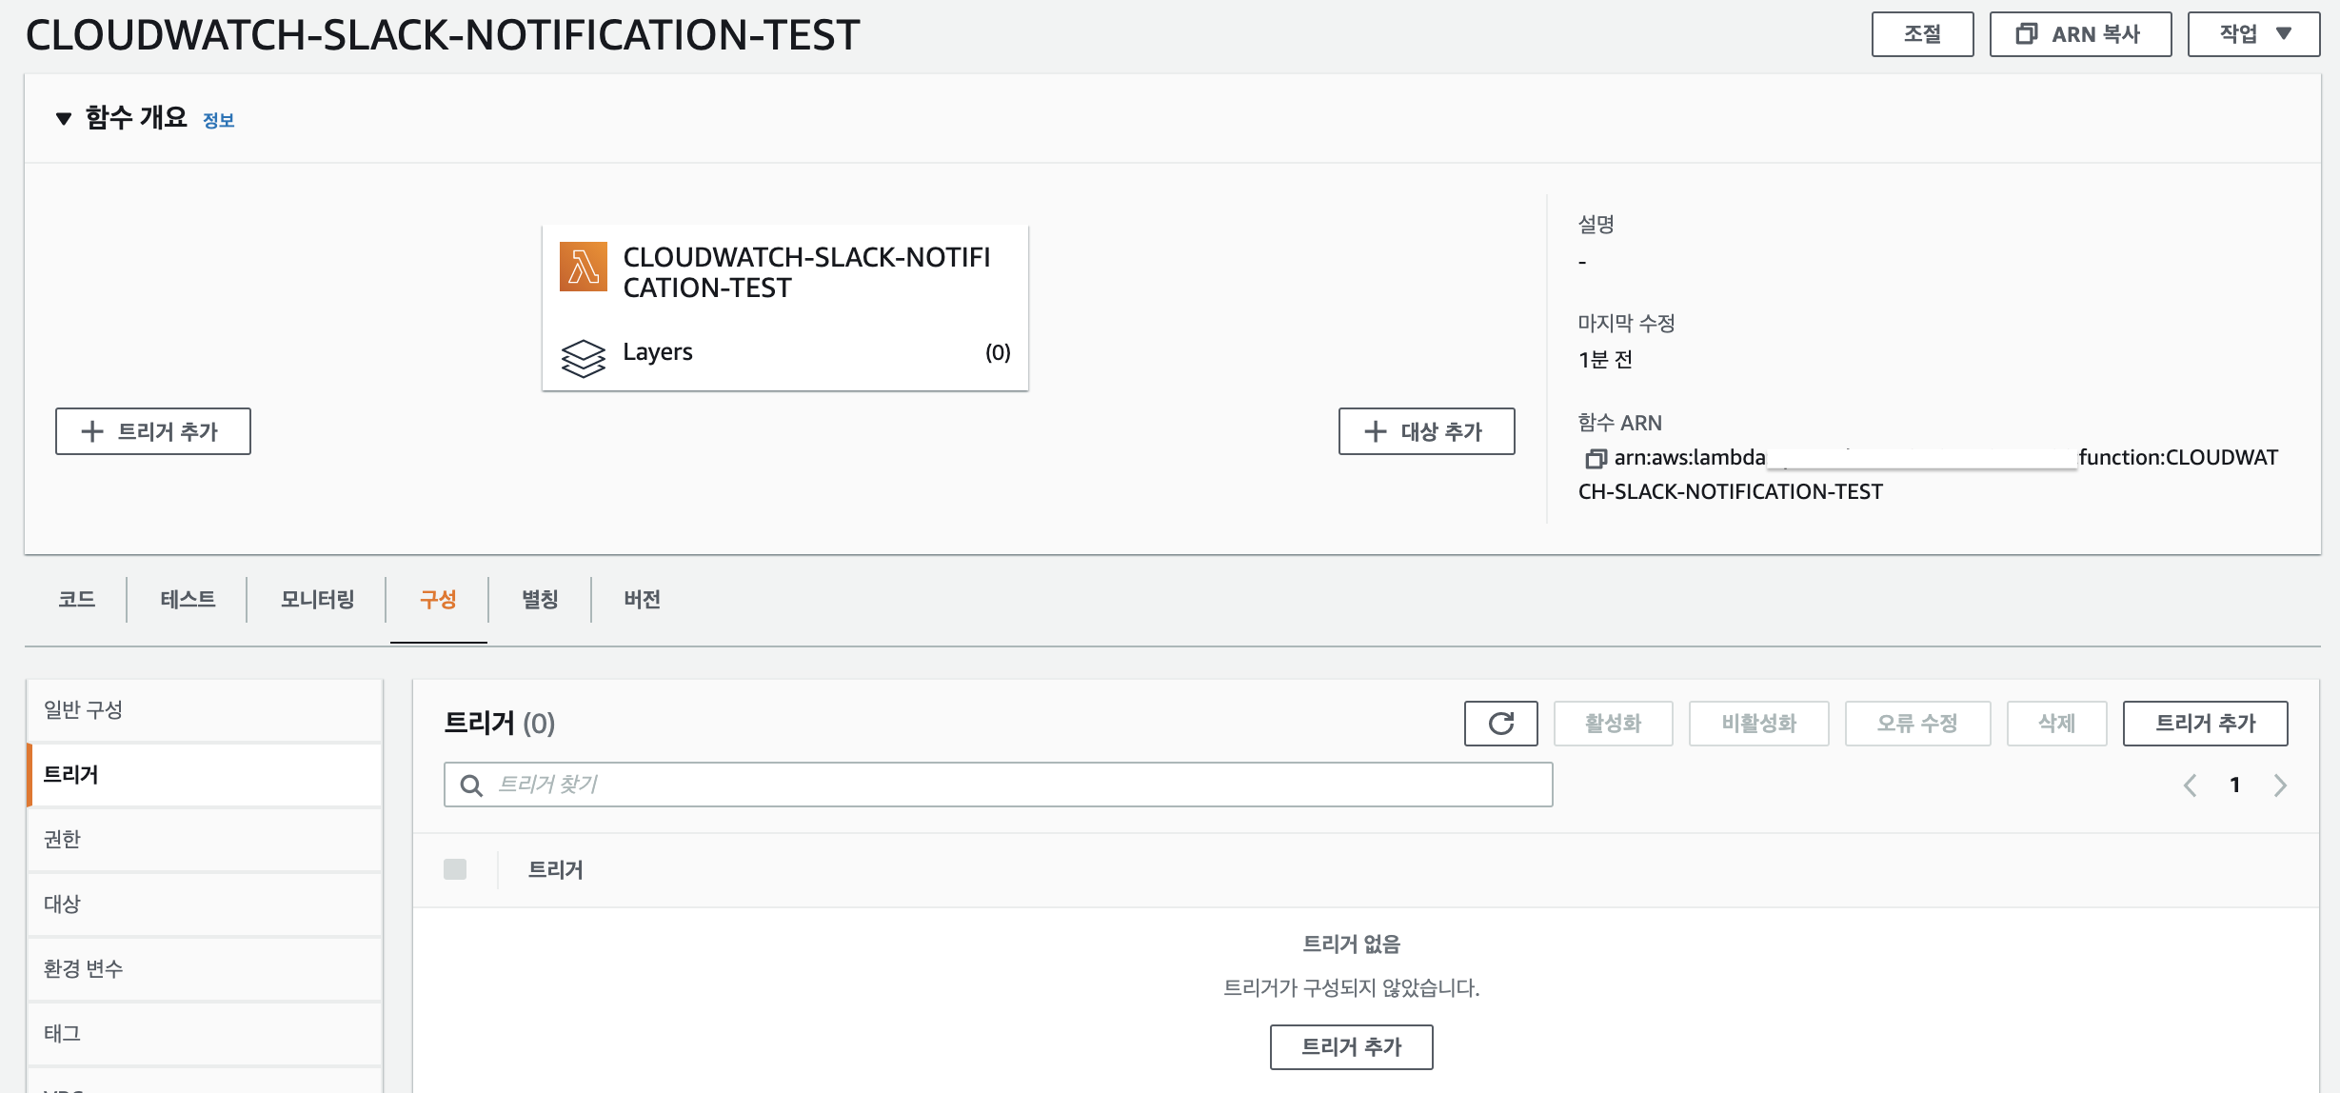Click 대상 추가 button in overview
This screenshot has width=2340, height=1093.
(x=1426, y=431)
